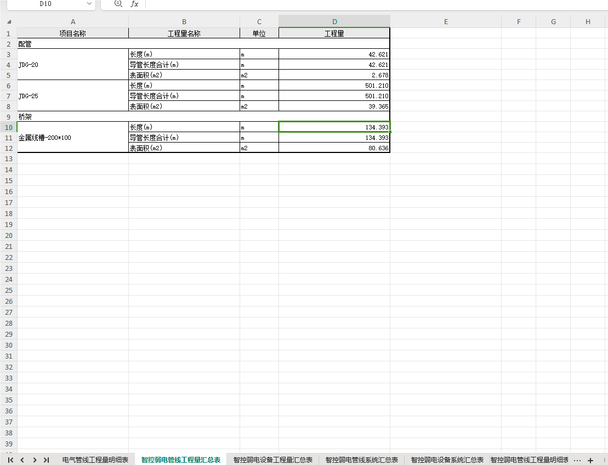Switch to 电气管线工程量明细表 sheet tab
The height and width of the screenshot is (465, 608).
coord(95,460)
